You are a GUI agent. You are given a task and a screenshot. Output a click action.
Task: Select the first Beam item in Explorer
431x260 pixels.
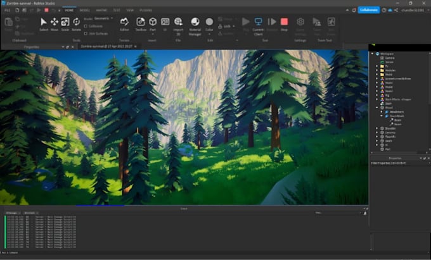point(397,120)
